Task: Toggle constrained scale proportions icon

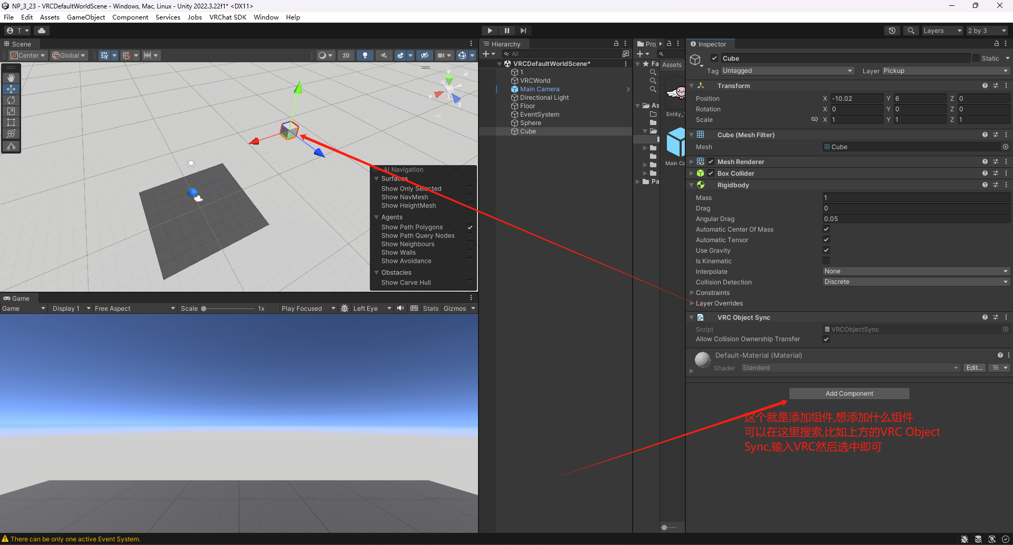Action: [815, 120]
